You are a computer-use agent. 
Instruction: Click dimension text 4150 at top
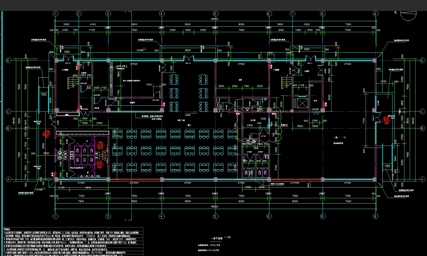pos(92,30)
